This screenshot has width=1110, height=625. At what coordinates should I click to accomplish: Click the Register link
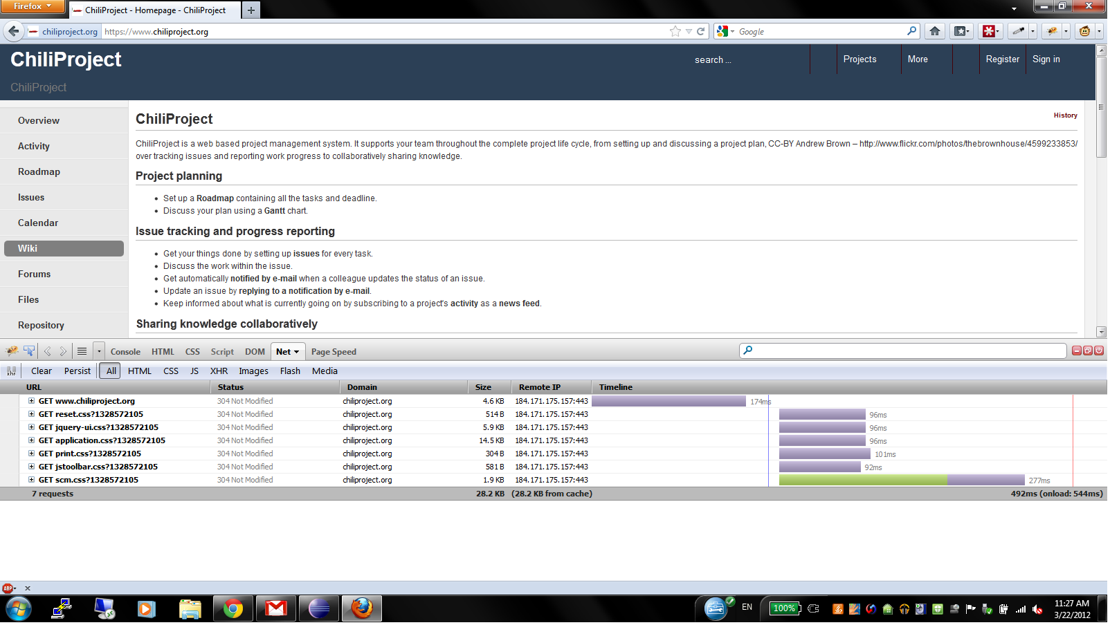(1002, 59)
